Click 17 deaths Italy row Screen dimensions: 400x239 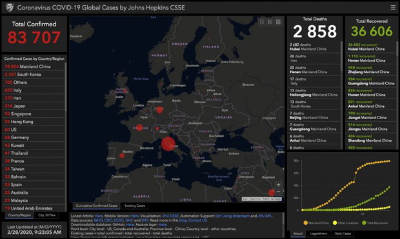(314, 81)
